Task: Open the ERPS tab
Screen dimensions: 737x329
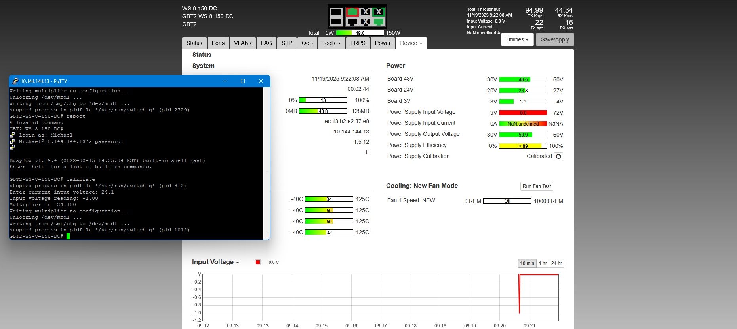Action: [x=358, y=43]
